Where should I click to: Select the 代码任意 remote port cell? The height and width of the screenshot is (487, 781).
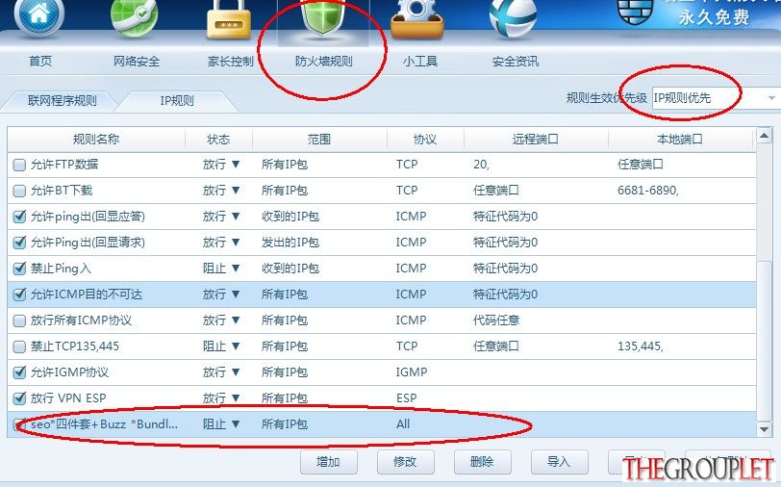pyautogui.click(x=496, y=320)
